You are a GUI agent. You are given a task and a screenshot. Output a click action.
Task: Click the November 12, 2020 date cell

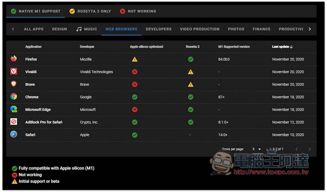pyautogui.click(x=288, y=122)
